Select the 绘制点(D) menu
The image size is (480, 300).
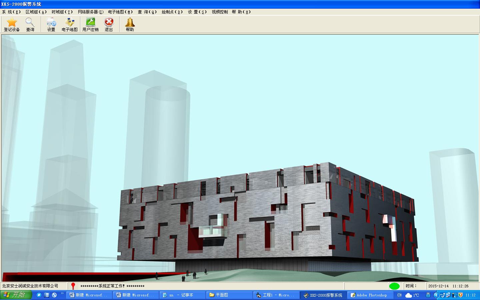pos(172,12)
